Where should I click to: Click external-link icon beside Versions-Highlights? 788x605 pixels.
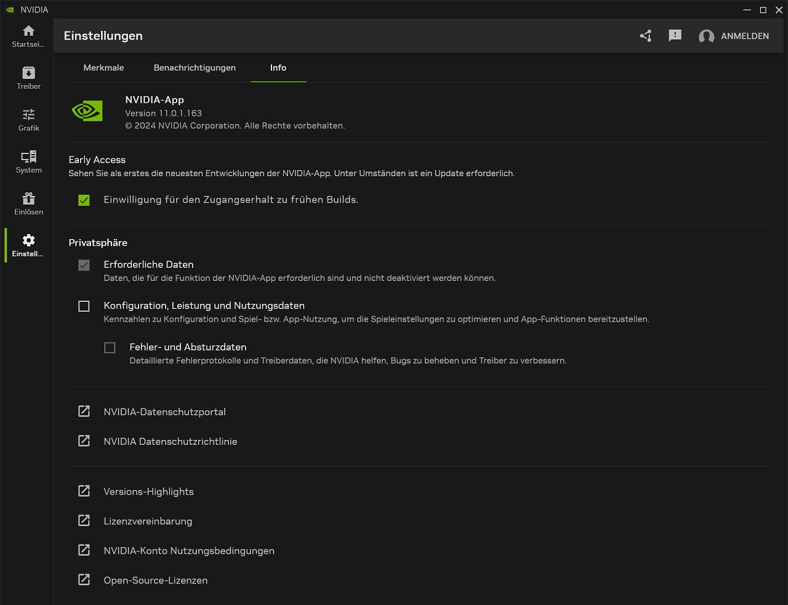(x=84, y=490)
